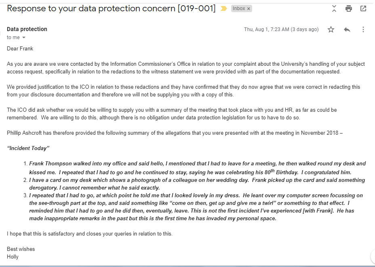
Task: Click the 'Holly' signature at the bottom
Action: click(x=13, y=257)
